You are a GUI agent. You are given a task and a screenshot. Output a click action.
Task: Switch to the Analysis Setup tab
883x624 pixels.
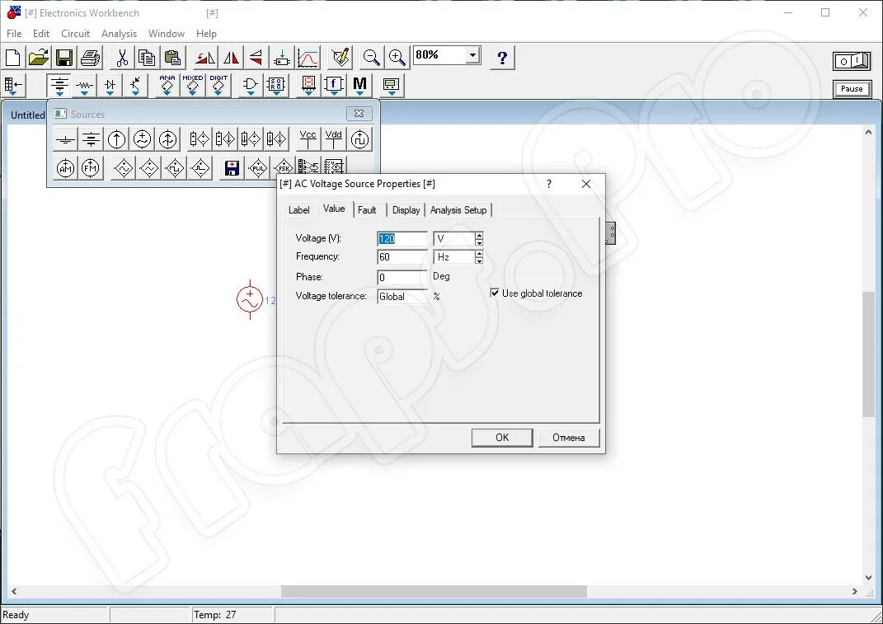point(458,210)
